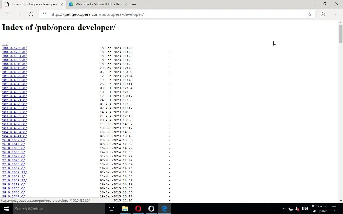Open the 101.0.4843.0/ directory

(x=14, y=84)
